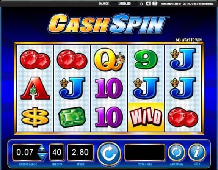The width and height of the screenshot is (218, 170).
Task: Open the Autoplay circular arrows button
Action: pos(176,153)
